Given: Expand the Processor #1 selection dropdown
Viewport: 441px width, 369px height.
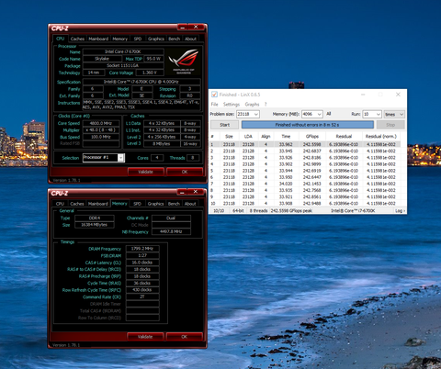Looking at the screenshot, I should click(121, 158).
